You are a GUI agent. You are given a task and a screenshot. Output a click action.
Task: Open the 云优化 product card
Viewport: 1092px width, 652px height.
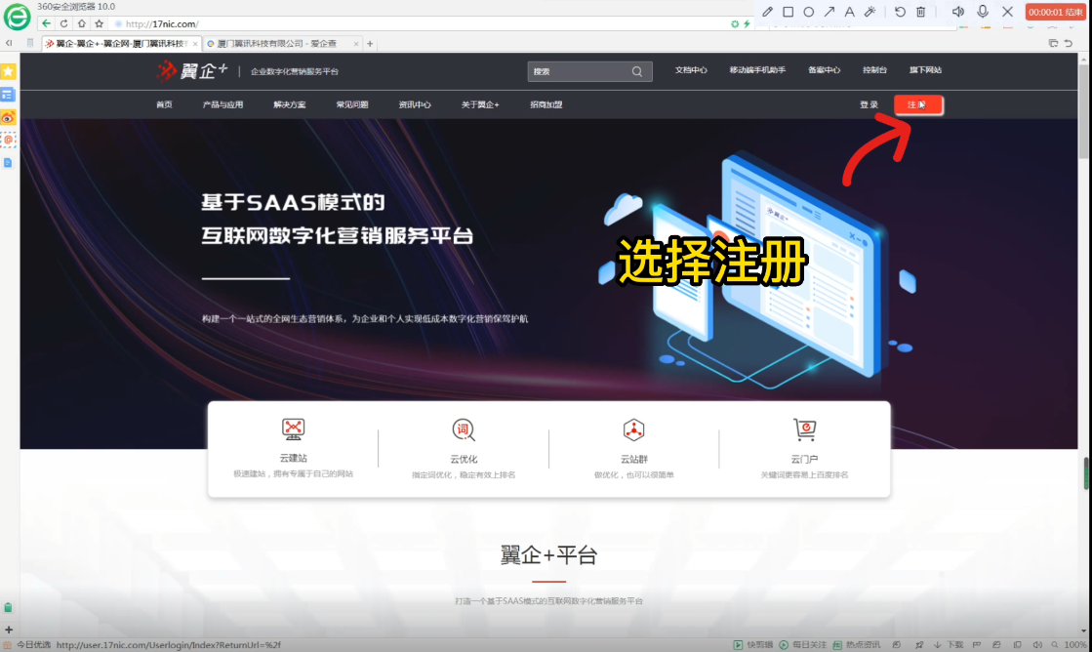coord(464,449)
